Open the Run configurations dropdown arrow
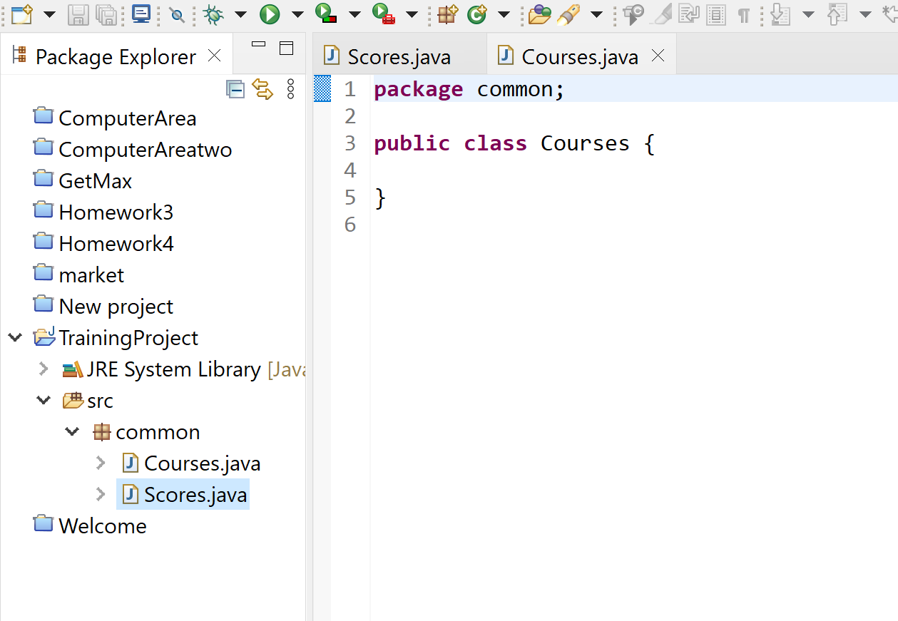The image size is (898, 621). coord(297,14)
